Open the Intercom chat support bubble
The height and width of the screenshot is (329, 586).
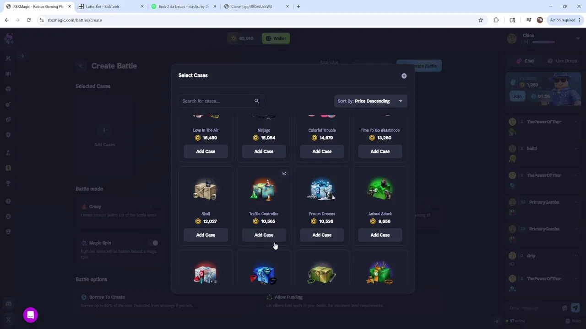(31, 315)
